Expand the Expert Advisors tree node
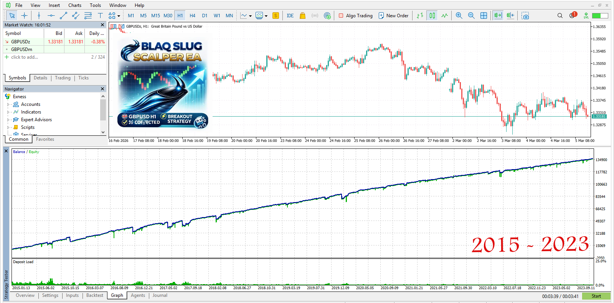Viewport: 614px width, 303px height. pyautogui.click(x=8, y=120)
